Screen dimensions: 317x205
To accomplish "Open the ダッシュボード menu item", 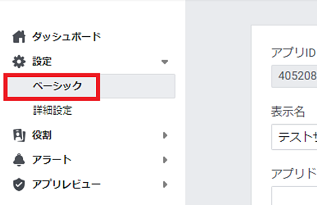I will pyautogui.click(x=67, y=37).
